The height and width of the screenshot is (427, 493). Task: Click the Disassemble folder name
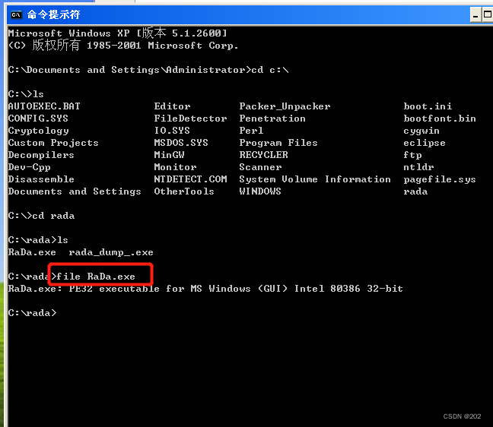[x=41, y=179]
